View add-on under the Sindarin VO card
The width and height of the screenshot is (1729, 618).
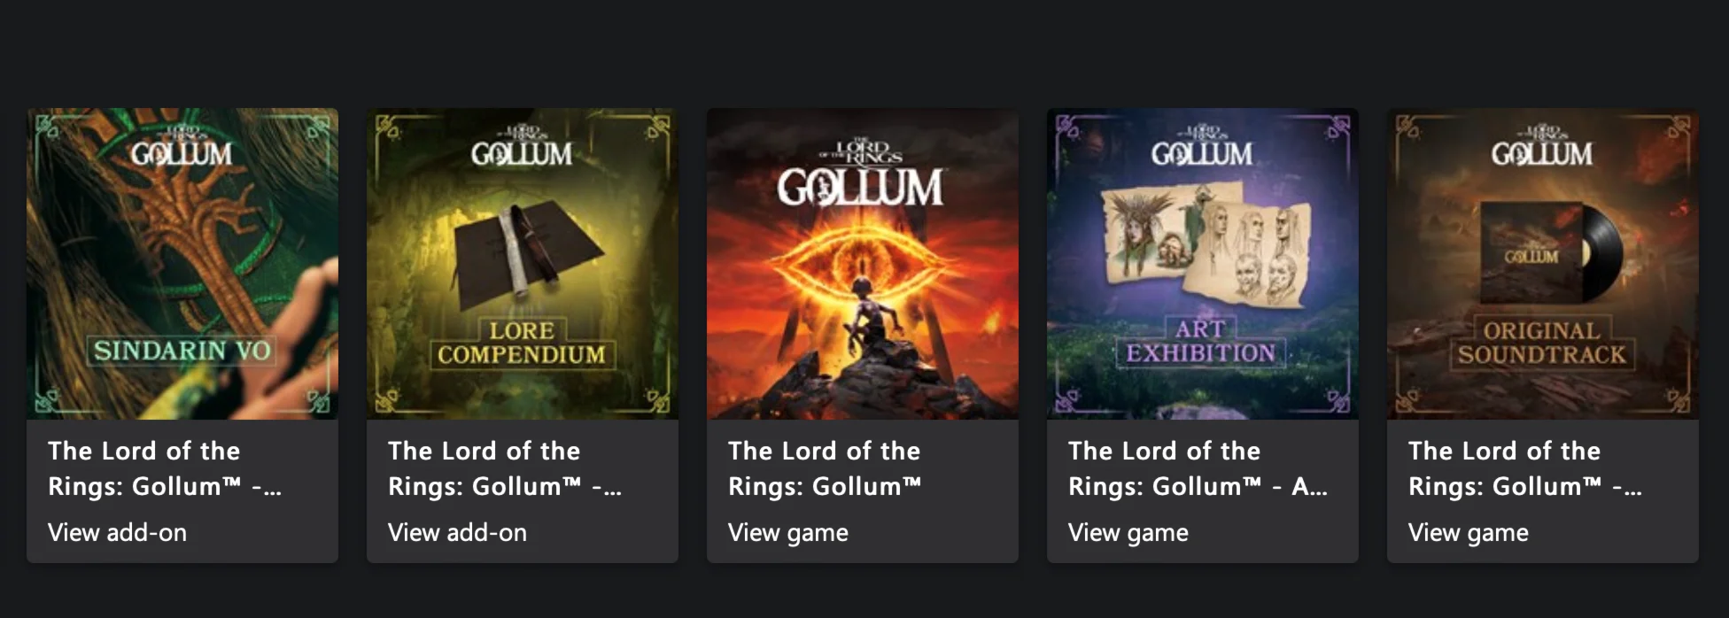(117, 532)
